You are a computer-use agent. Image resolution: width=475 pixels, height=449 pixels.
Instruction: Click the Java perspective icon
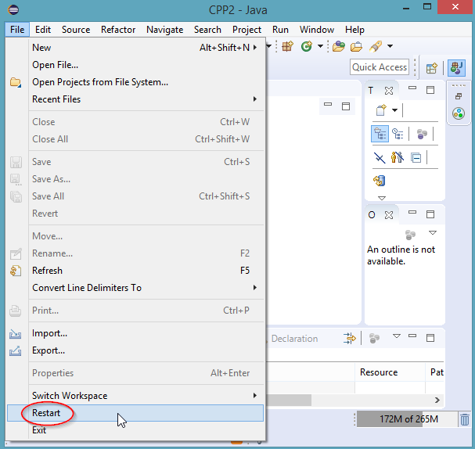[x=456, y=68]
